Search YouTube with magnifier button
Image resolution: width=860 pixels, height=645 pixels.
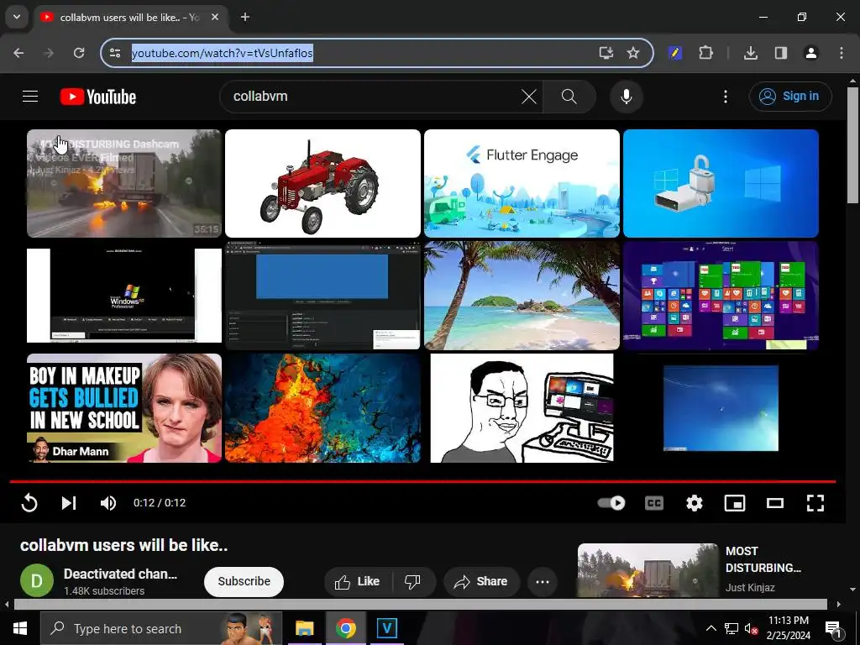coord(569,97)
